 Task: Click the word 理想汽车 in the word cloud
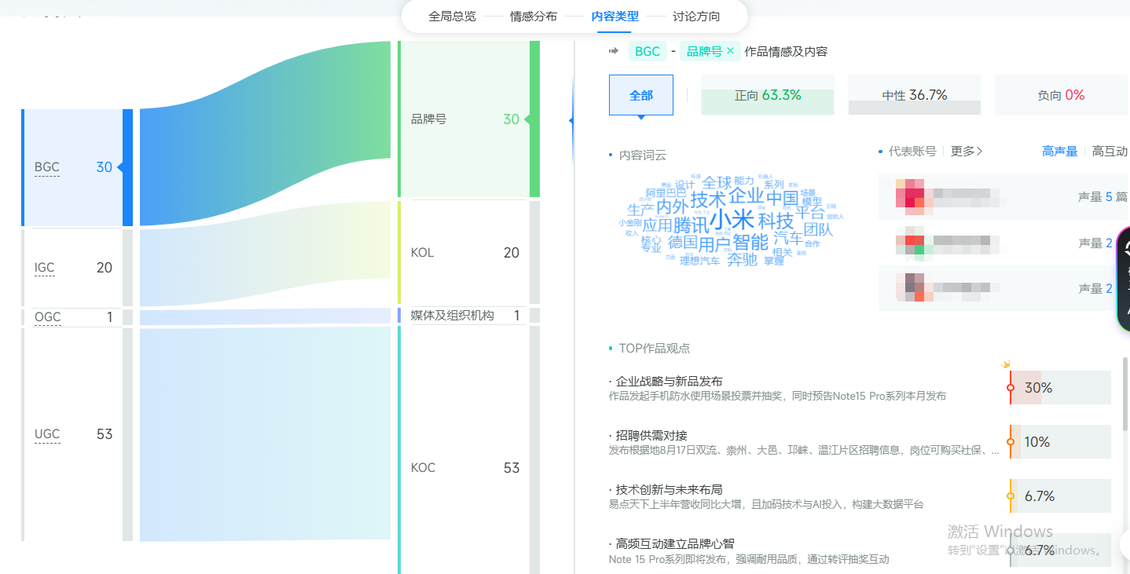700,261
